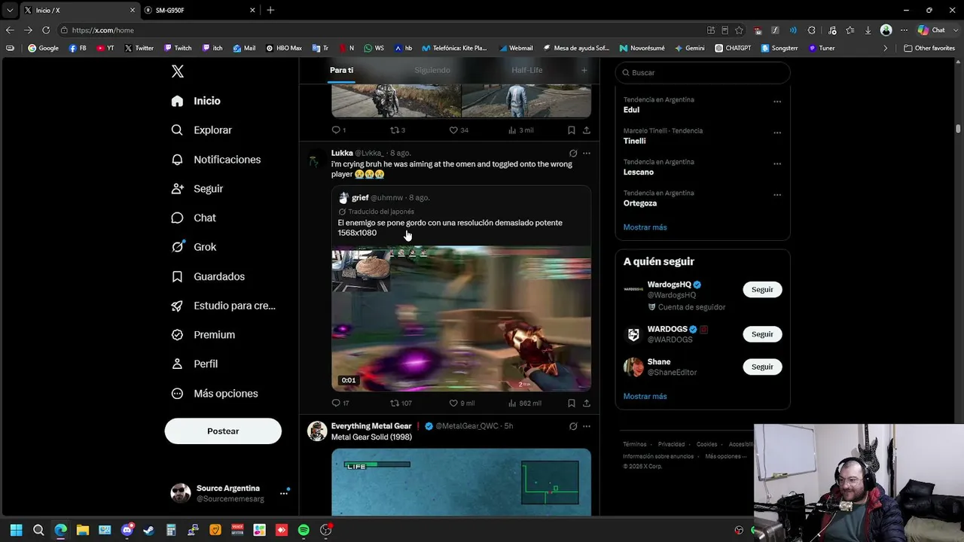Open the Songsterr bookmark
Viewport: 964px width, 542px height.
[x=779, y=48]
